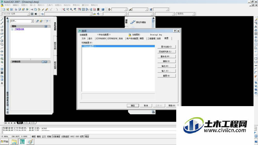This screenshot has width=258, height=145.
Task: Open the 了解图纸集 link
Action: coord(19,29)
